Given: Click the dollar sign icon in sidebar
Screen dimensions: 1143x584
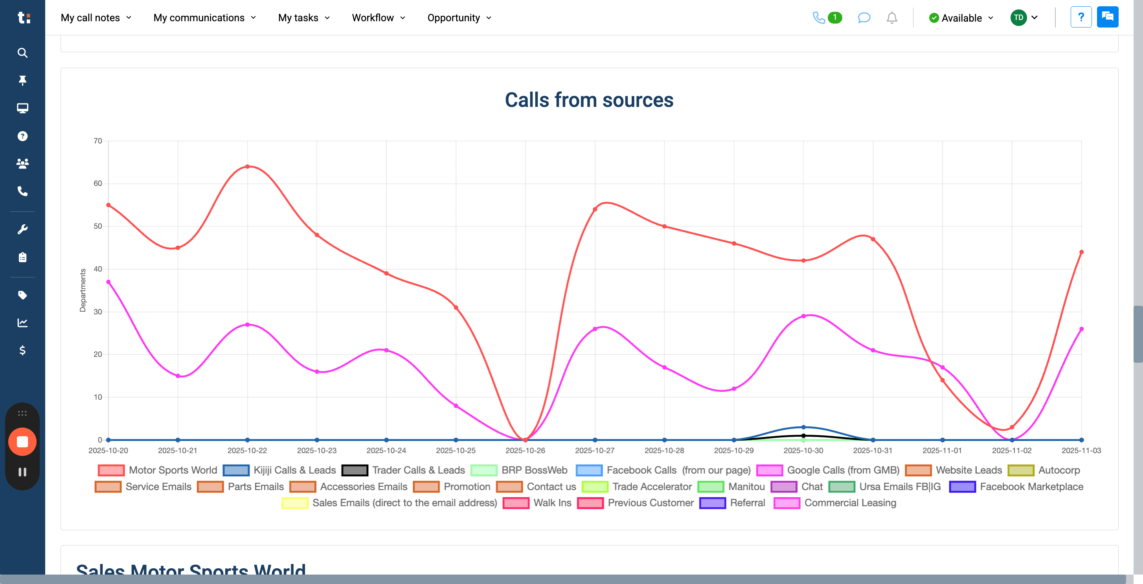Looking at the screenshot, I should click(23, 351).
